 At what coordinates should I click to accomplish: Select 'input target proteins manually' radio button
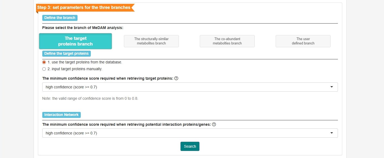pos(44,69)
